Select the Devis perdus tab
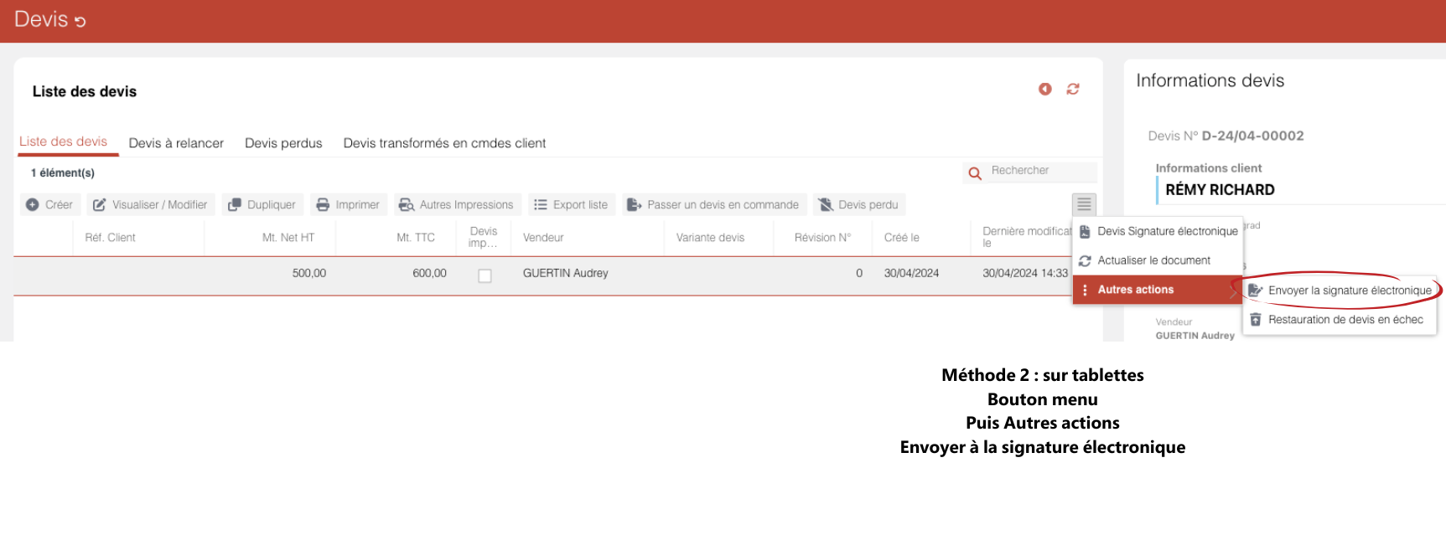 pos(283,143)
